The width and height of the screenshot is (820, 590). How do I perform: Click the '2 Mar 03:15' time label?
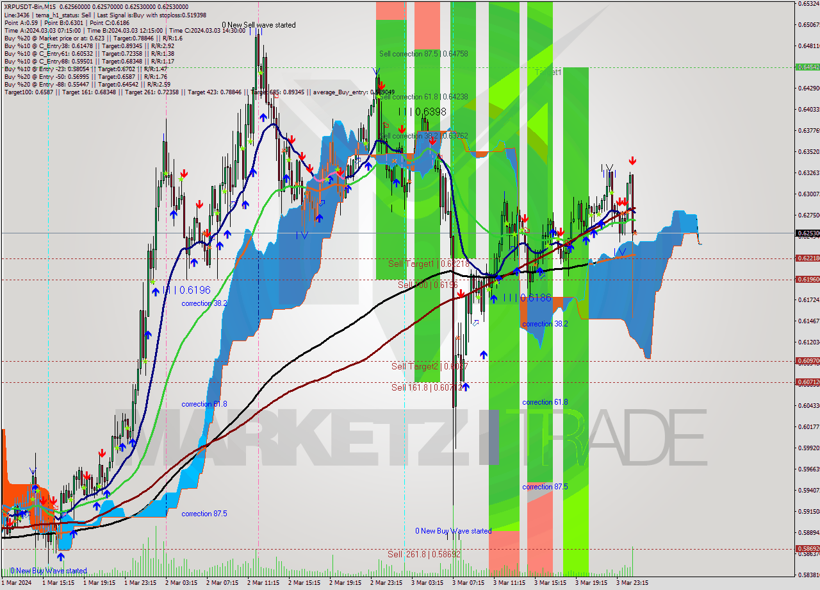coord(181,583)
